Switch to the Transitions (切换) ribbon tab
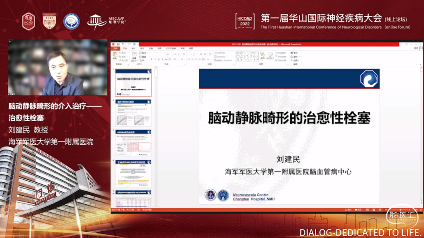Image resolution: width=424 pixels, height=238 pixels. 151,48
